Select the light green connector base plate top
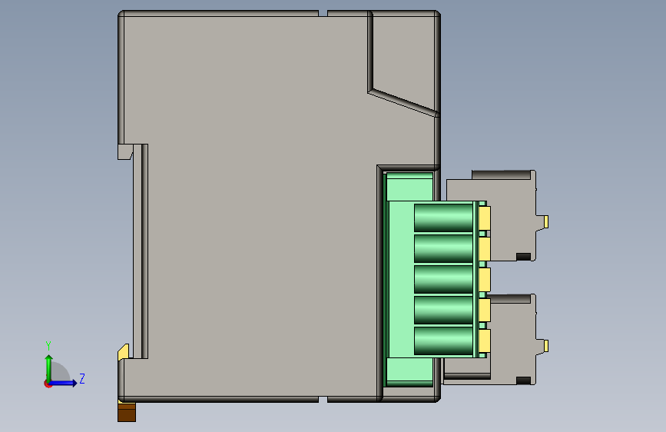Viewport: 666px width, 432px height. [410, 186]
